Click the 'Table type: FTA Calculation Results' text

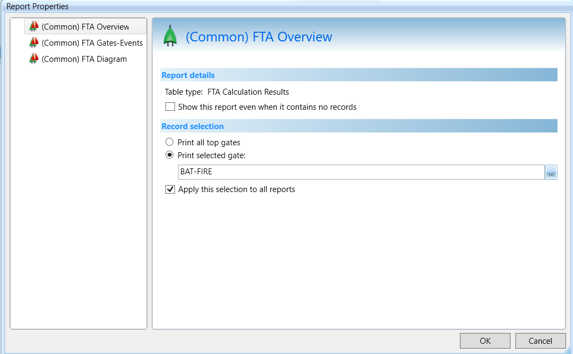point(227,92)
